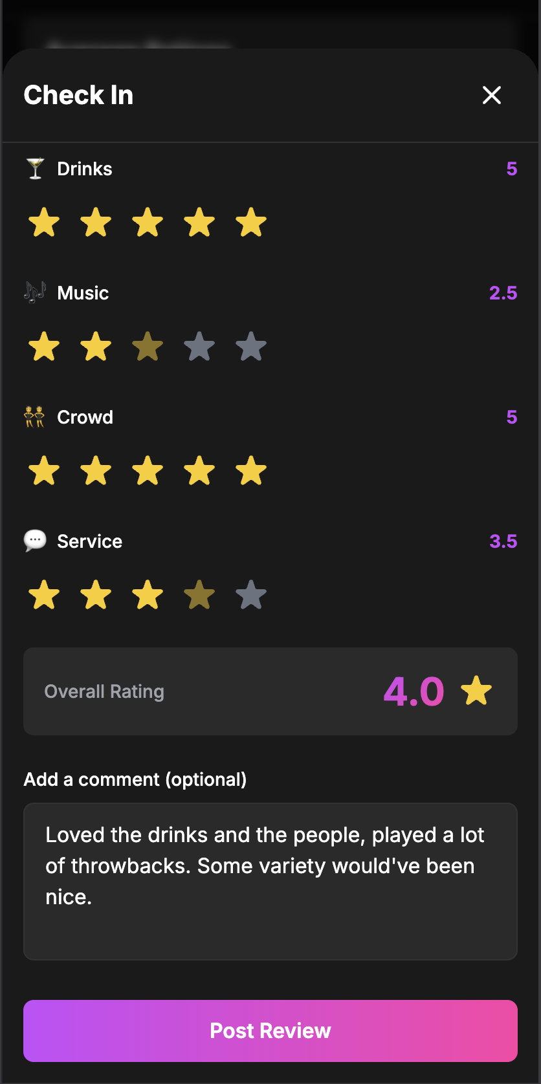Set Drinks rating to one star

[44, 222]
